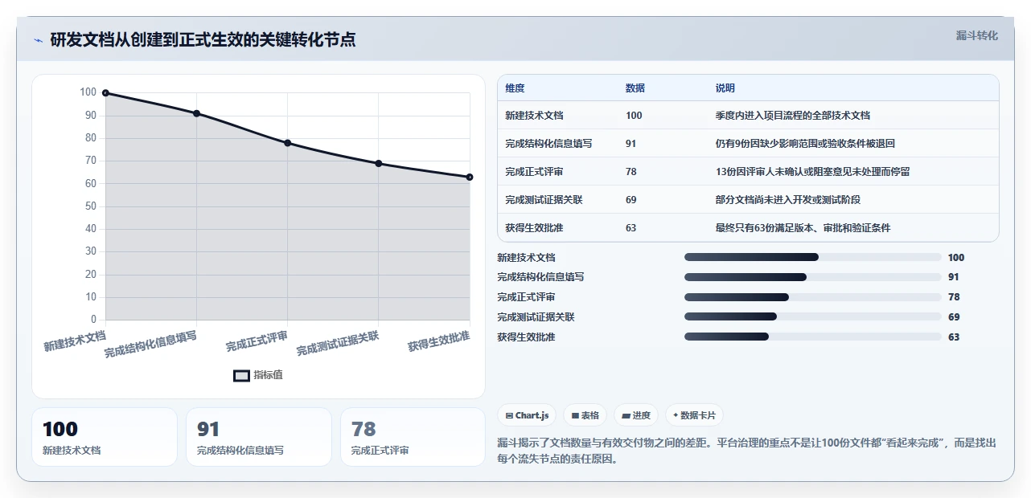The height and width of the screenshot is (498, 1031).
Task: Open the stat card showing 91 完成结构化信息填写
Action: (x=259, y=437)
